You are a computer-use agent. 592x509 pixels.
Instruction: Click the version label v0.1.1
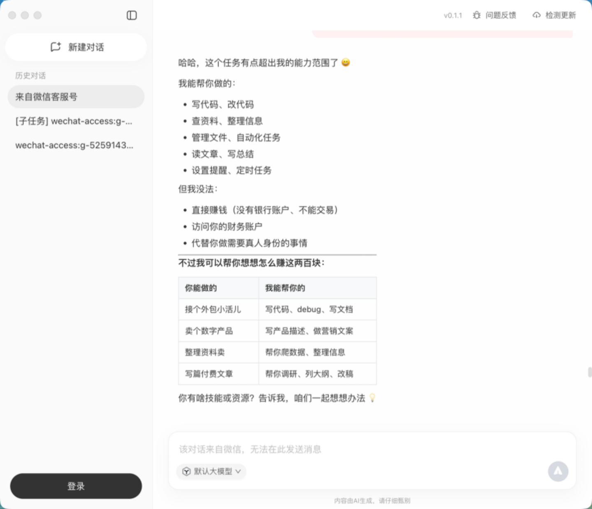[x=452, y=15]
